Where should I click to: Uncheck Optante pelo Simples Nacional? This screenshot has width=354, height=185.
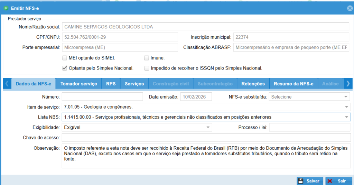coord(65,68)
